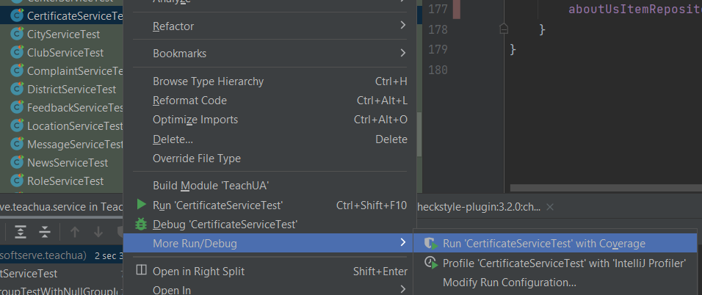Click line number 179 in gutter

coord(438,49)
